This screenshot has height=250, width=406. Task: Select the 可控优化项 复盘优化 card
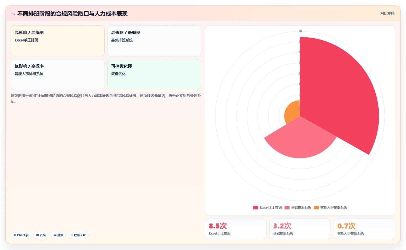(154, 75)
